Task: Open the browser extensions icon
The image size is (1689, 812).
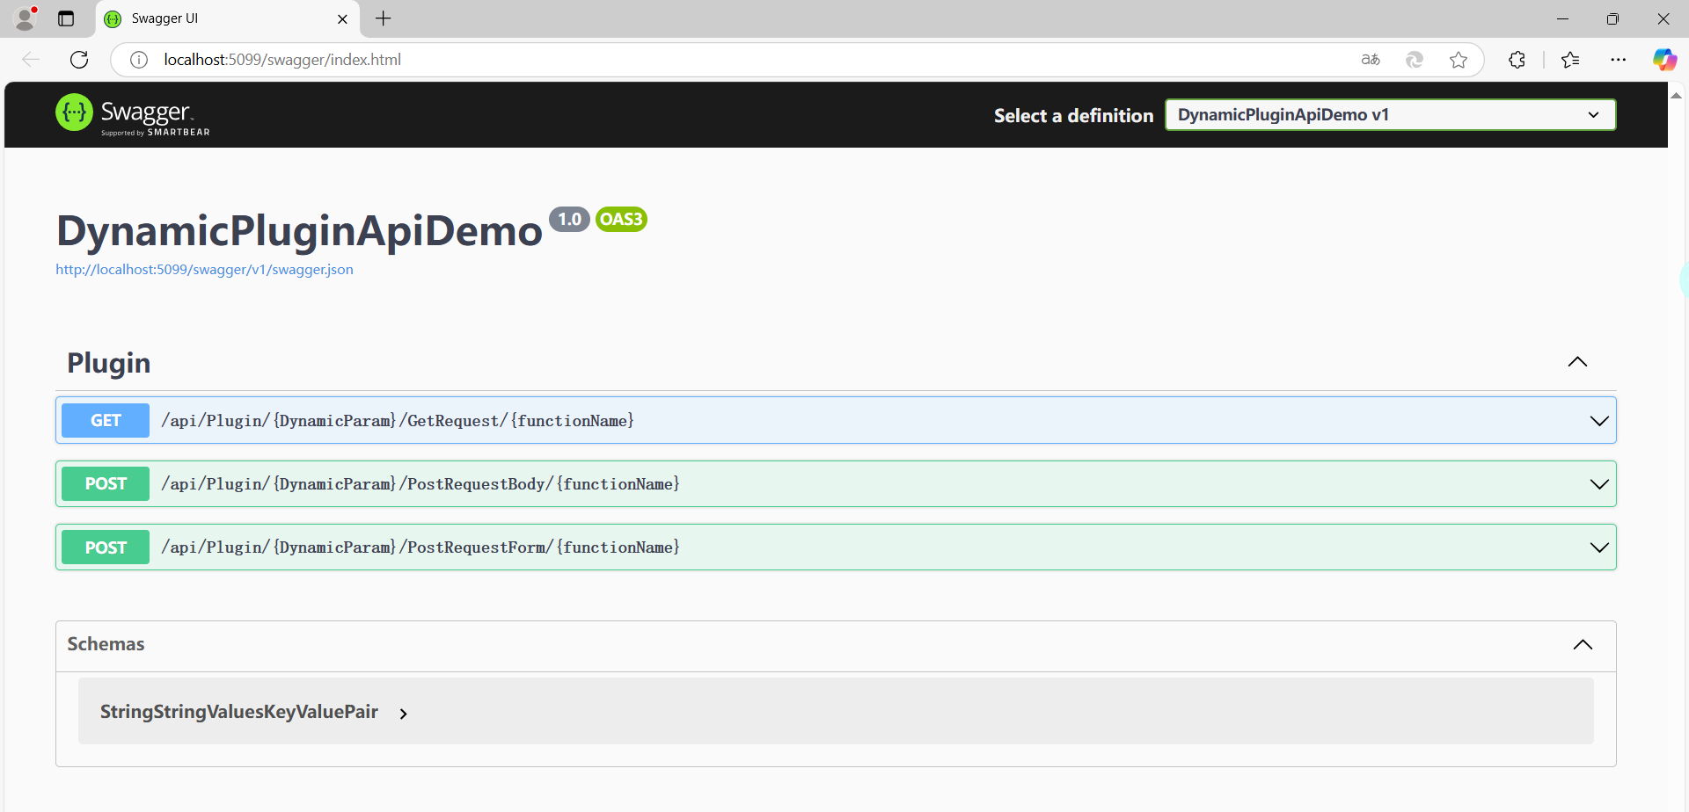Action: click(1517, 60)
